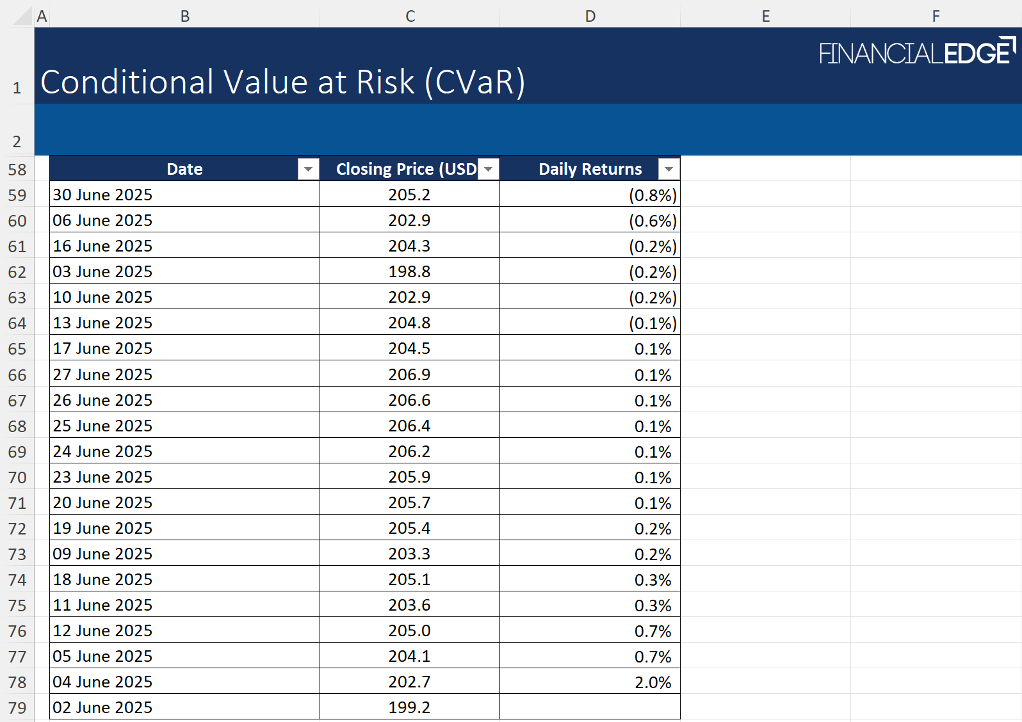This screenshot has height=722, width=1022.
Task: Click the Financial Edge logo
Action: tap(917, 52)
